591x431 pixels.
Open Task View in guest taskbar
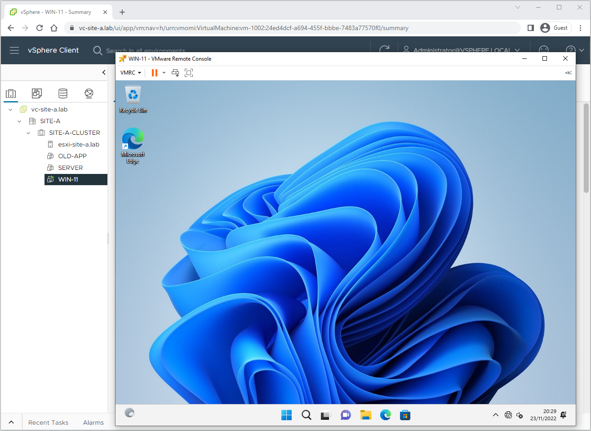pyautogui.click(x=326, y=415)
